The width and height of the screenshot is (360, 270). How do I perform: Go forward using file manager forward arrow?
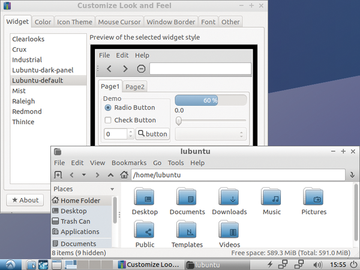pyautogui.click(x=97, y=175)
